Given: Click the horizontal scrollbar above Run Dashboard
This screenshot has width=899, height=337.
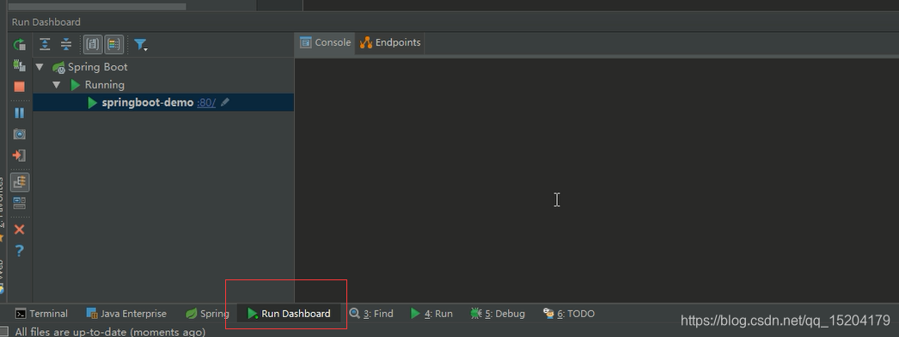Looking at the screenshot, I should (x=97, y=7).
